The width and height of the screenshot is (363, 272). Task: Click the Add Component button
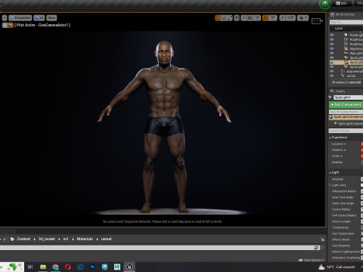[346, 105]
